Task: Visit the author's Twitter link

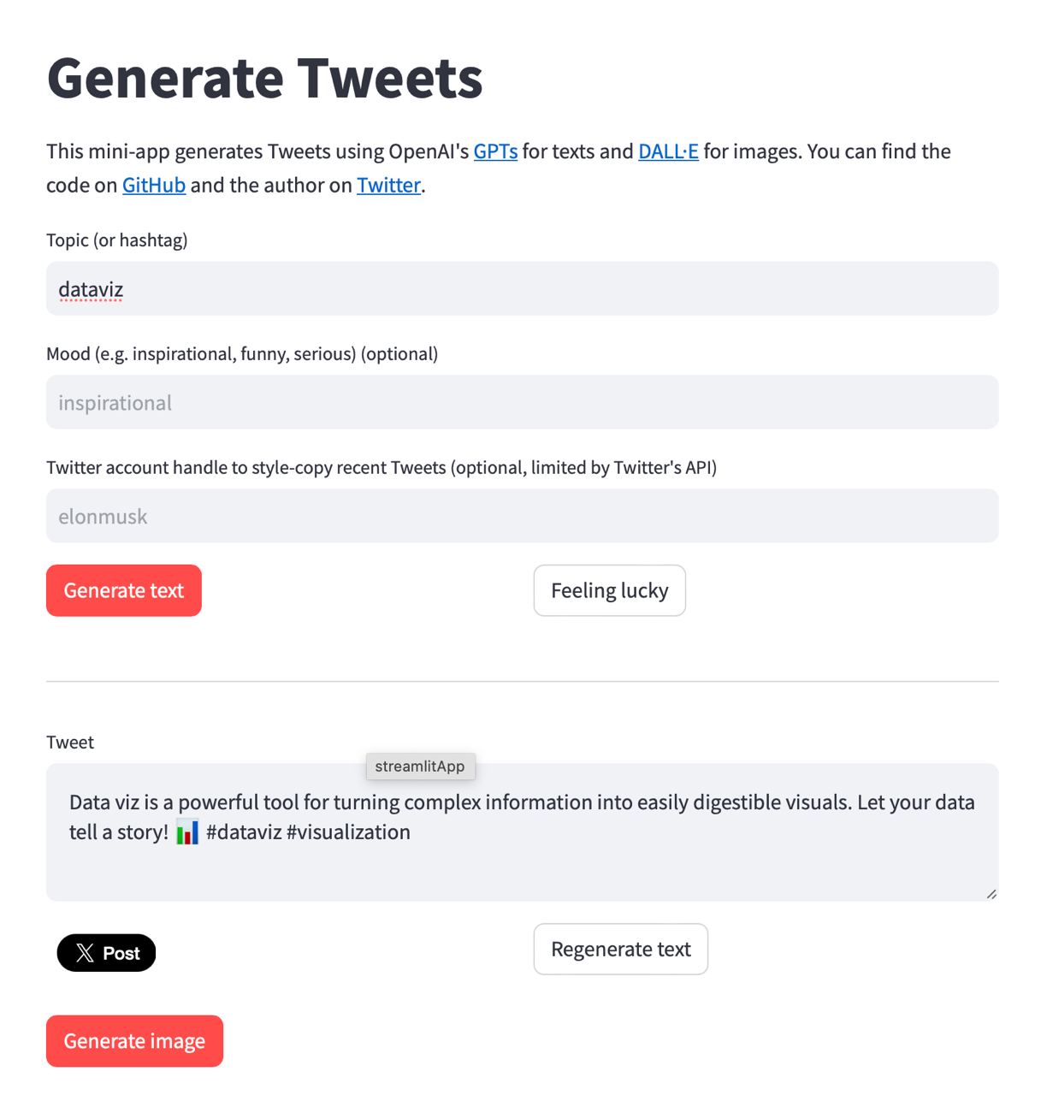Action: tap(388, 186)
